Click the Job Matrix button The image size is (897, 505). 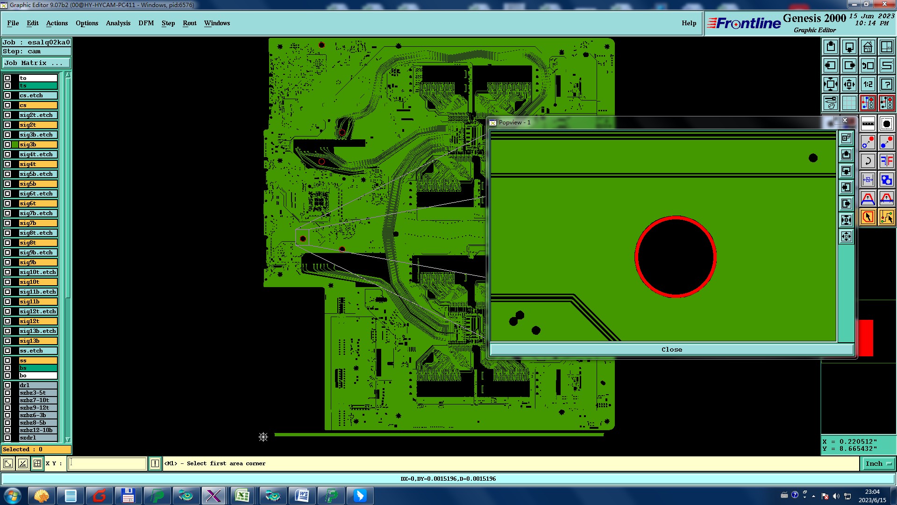click(x=36, y=63)
